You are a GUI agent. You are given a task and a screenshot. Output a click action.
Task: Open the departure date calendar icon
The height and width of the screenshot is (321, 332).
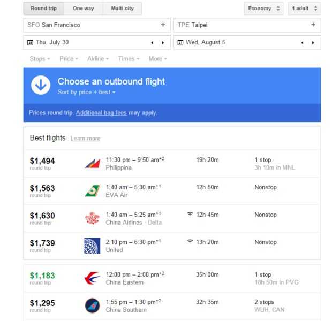pos(30,42)
